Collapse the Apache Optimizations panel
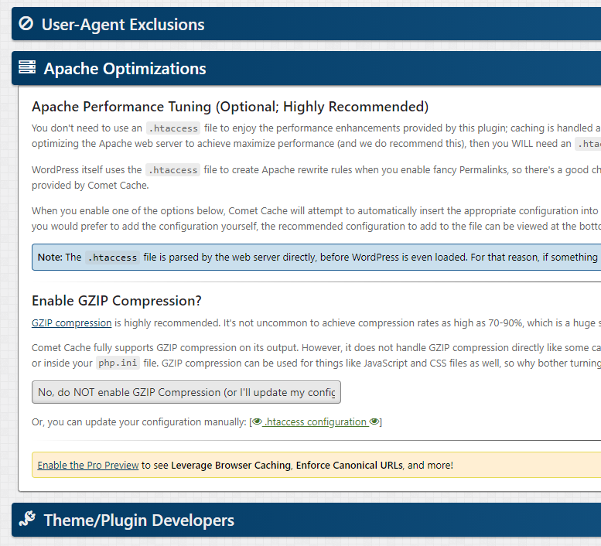Image resolution: width=601 pixels, height=546 pixels. [306, 68]
